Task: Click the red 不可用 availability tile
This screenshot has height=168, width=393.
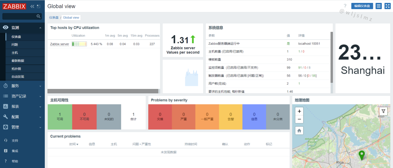Action: point(84,117)
